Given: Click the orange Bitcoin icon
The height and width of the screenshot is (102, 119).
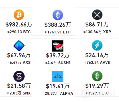Looking at the screenshot, I should pyautogui.click(x=19, y=15).
